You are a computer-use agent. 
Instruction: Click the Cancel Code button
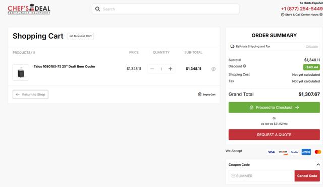pyautogui.click(x=307, y=176)
